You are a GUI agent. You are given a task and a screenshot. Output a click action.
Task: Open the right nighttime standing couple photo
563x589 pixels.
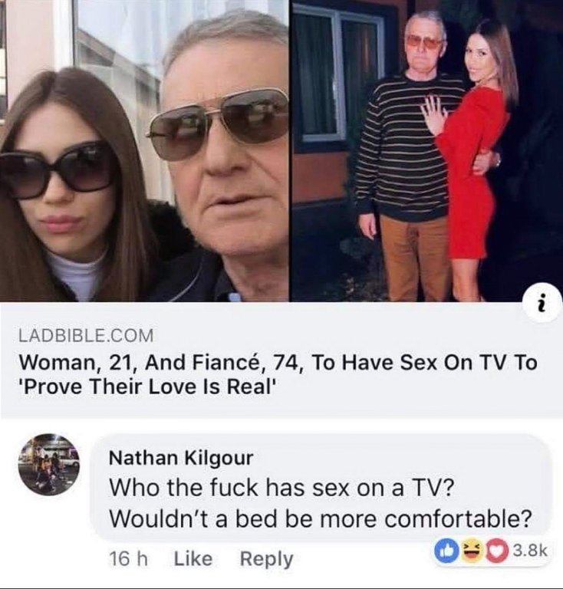(x=428, y=150)
